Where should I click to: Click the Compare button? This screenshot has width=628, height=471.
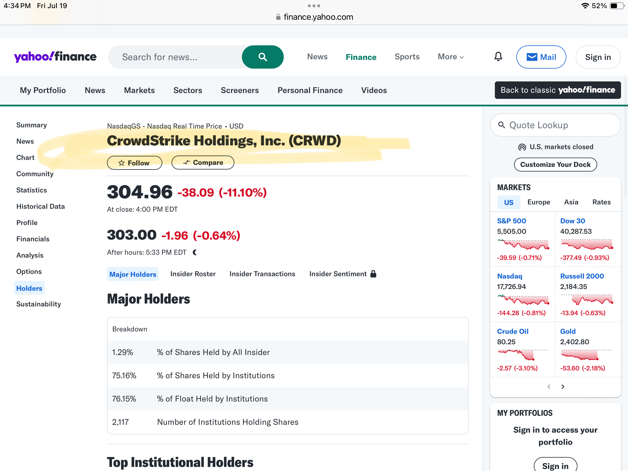click(x=203, y=163)
